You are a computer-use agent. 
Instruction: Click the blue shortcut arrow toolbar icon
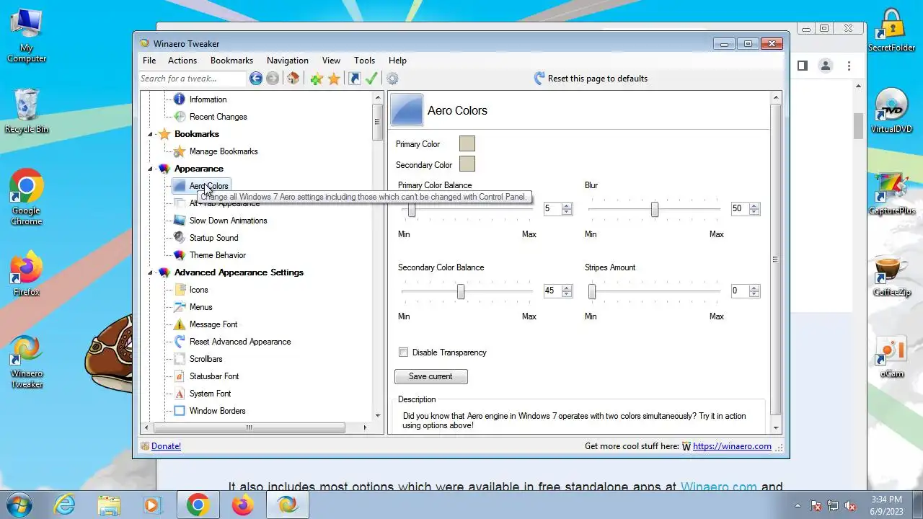coord(354,79)
